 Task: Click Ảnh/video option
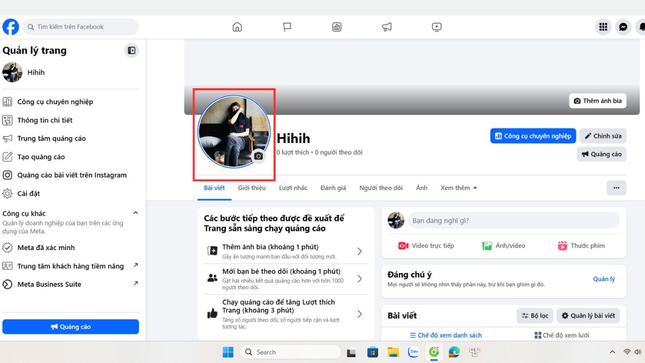(x=504, y=246)
